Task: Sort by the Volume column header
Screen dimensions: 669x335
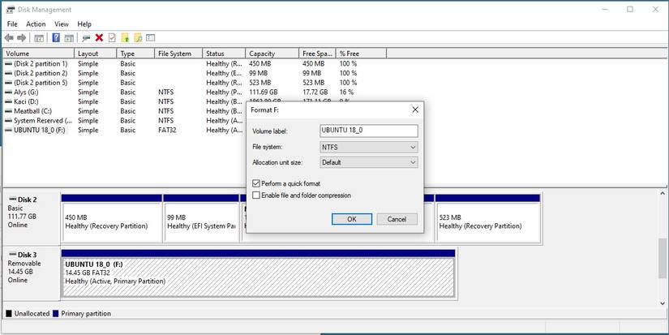Action: pyautogui.click(x=39, y=54)
